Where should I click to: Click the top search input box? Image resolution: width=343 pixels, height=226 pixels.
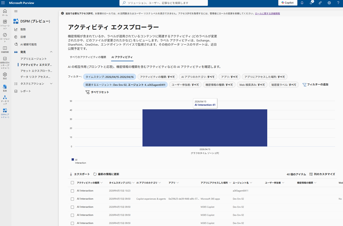pyautogui.click(x=163, y=3)
